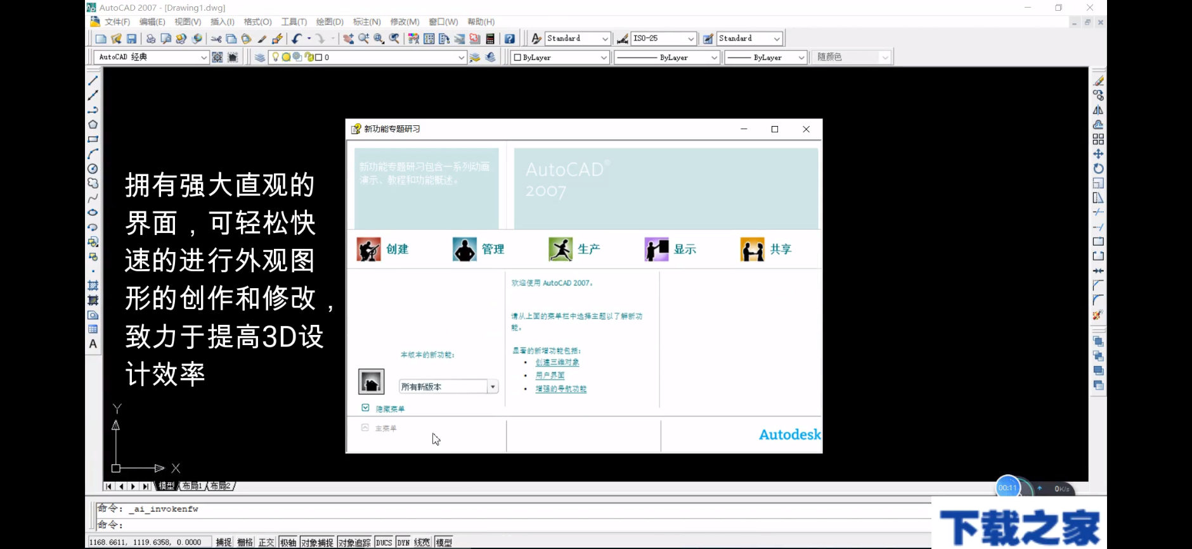Viewport: 1192px width, 549px height.
Task: Toggle DUCS in status bar
Action: point(384,543)
